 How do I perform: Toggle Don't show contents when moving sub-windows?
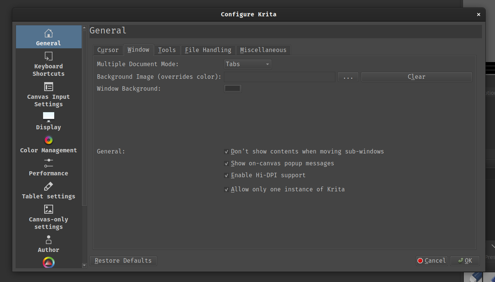(227, 152)
